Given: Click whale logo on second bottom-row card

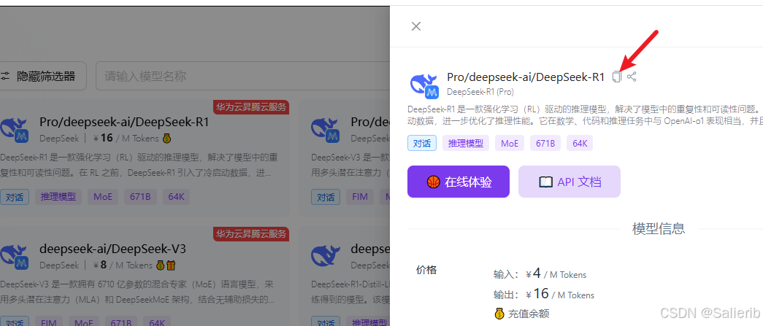Looking at the screenshot, I should [x=326, y=254].
